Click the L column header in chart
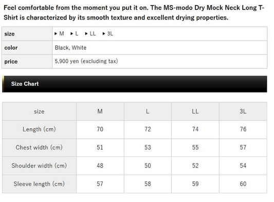 pyautogui.click(x=148, y=112)
